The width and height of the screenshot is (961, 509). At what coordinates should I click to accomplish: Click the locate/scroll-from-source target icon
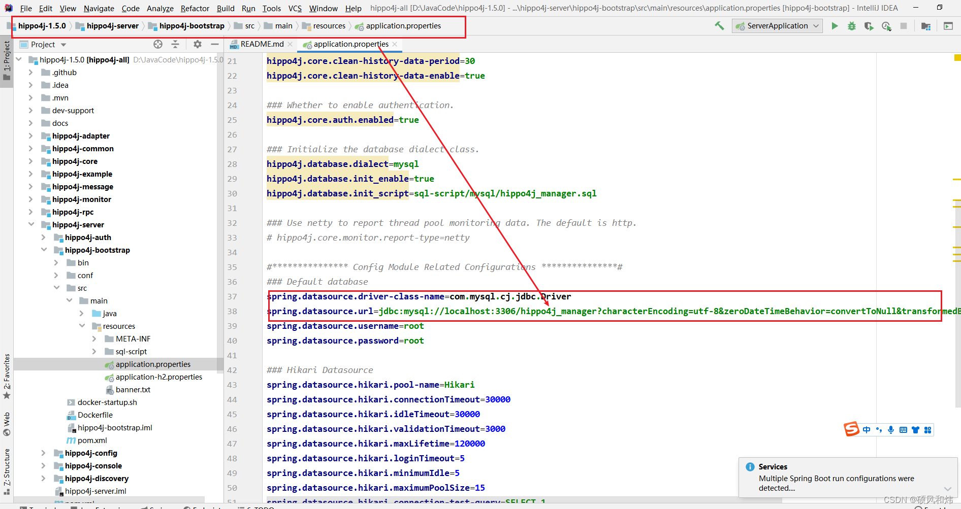click(x=158, y=44)
